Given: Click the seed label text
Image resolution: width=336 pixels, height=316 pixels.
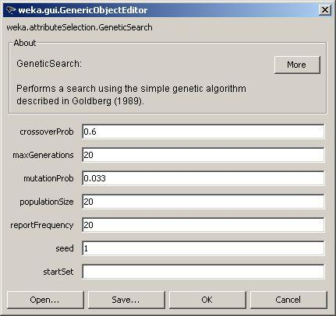Looking at the screenshot, I should point(65,248).
